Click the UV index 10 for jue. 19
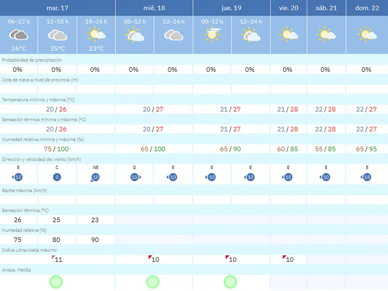Viewport: 388px width, 291px height. tap(231, 259)
